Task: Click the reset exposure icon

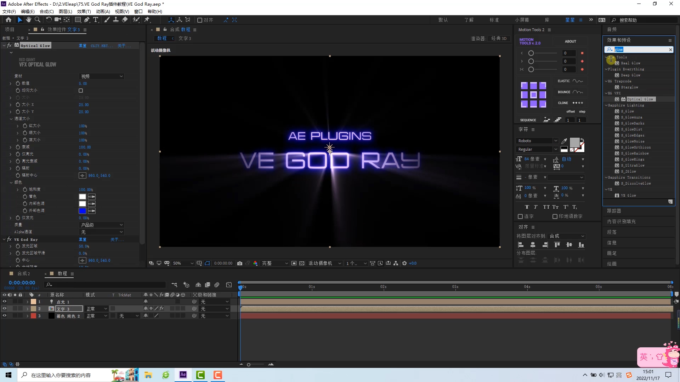Action: 404,263
